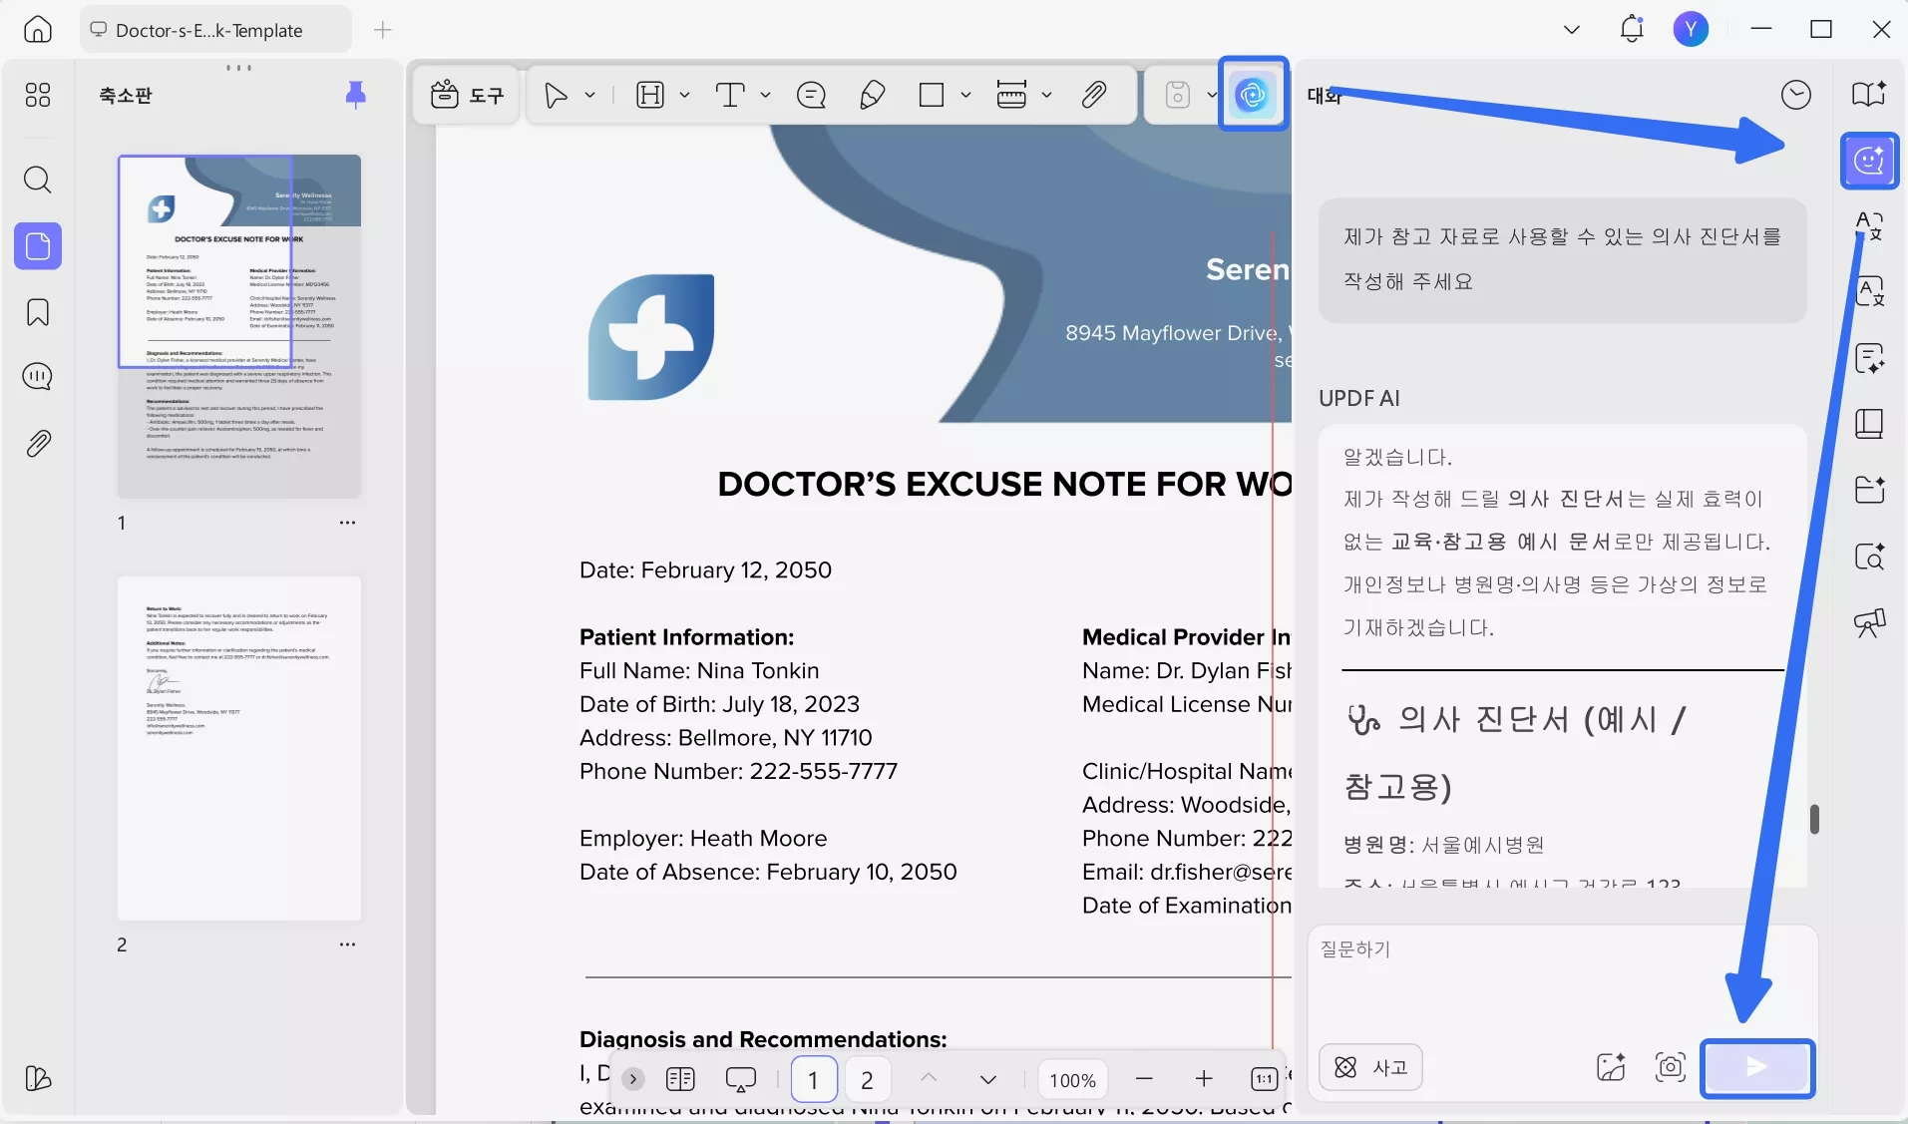Select the page 2 thumbnail

[x=238, y=750]
